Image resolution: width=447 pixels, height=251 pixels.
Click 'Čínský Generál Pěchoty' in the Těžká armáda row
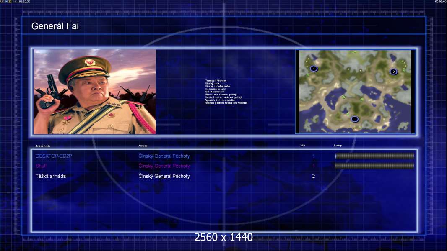pyautogui.click(x=164, y=176)
